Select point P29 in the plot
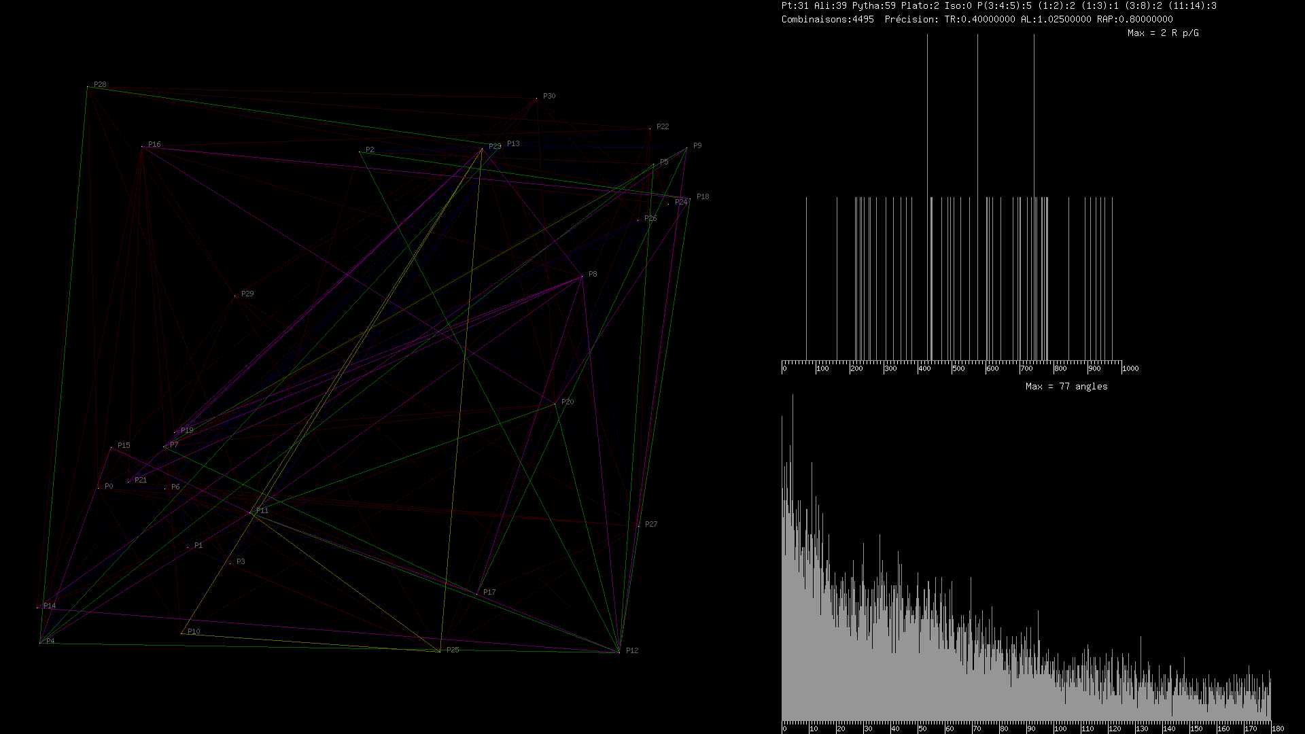Screen dimensions: 1305x734 [x=235, y=296]
